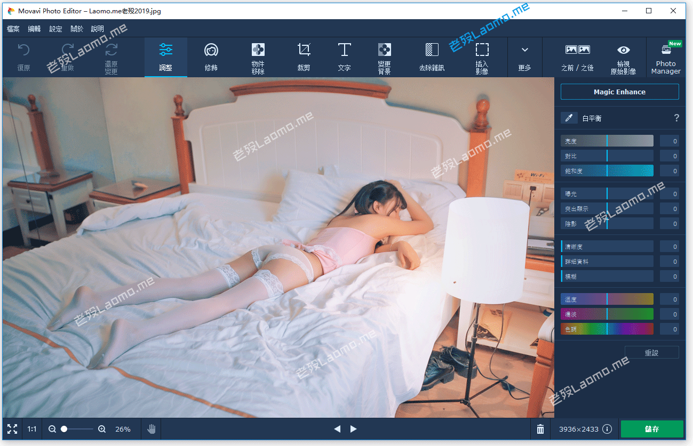Click the Hue (色調) rainbow slider
This screenshot has height=446, width=693.
point(607,329)
